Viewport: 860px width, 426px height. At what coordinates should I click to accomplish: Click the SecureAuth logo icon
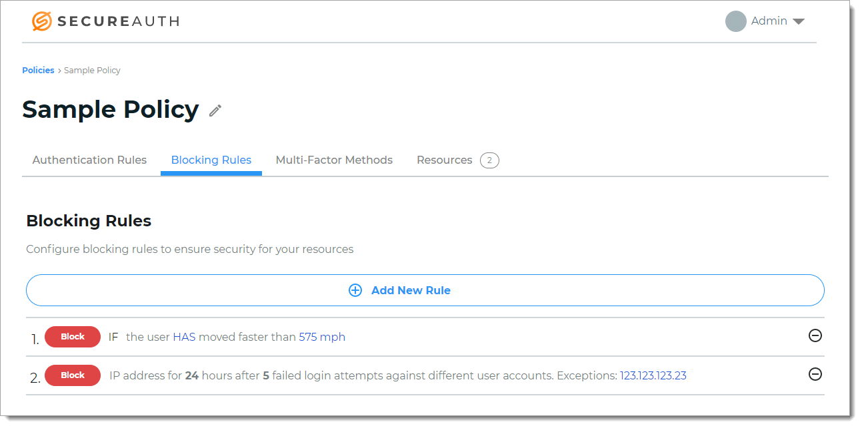click(x=42, y=21)
